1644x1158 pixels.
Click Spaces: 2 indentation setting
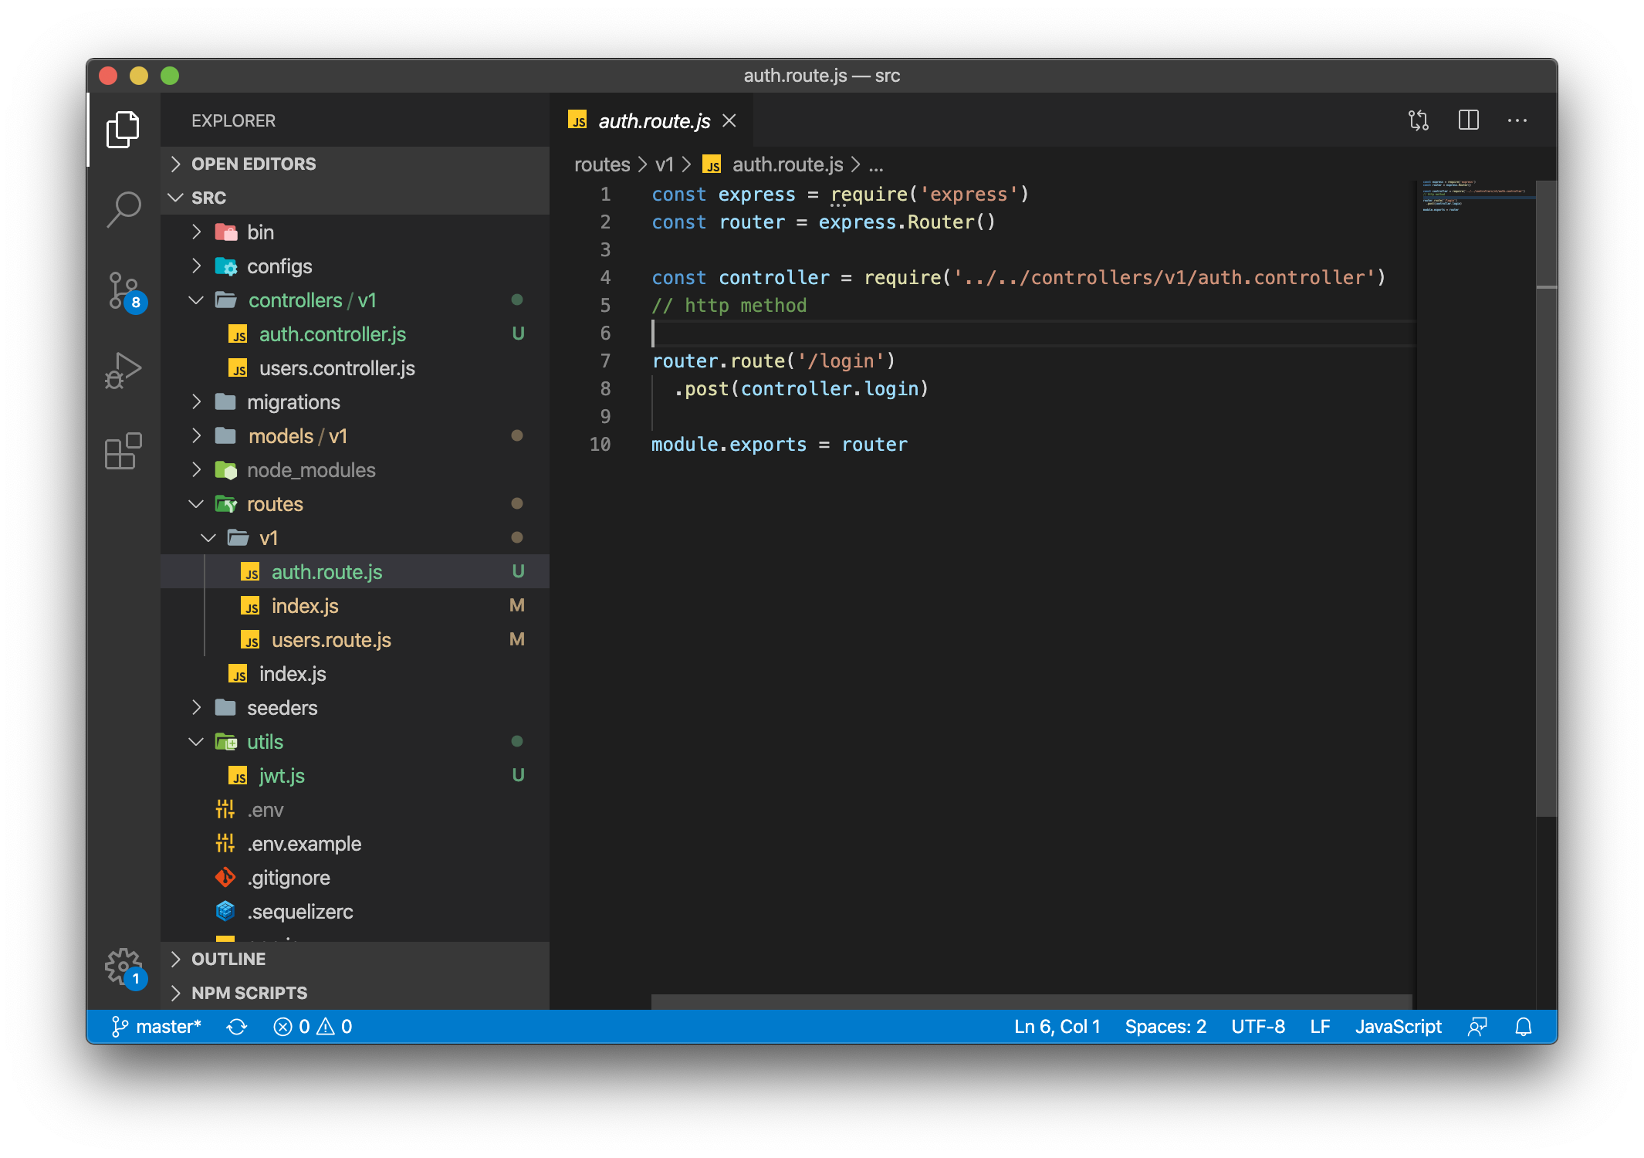pos(1165,1027)
